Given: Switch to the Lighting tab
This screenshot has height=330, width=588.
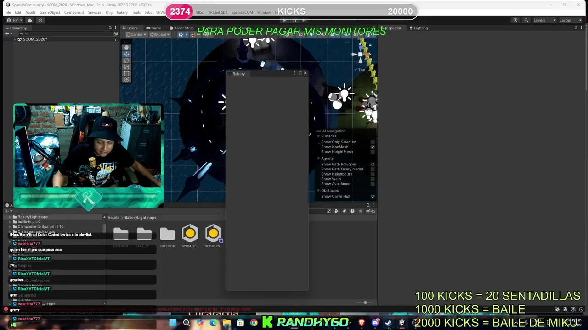Looking at the screenshot, I should tap(418, 28).
